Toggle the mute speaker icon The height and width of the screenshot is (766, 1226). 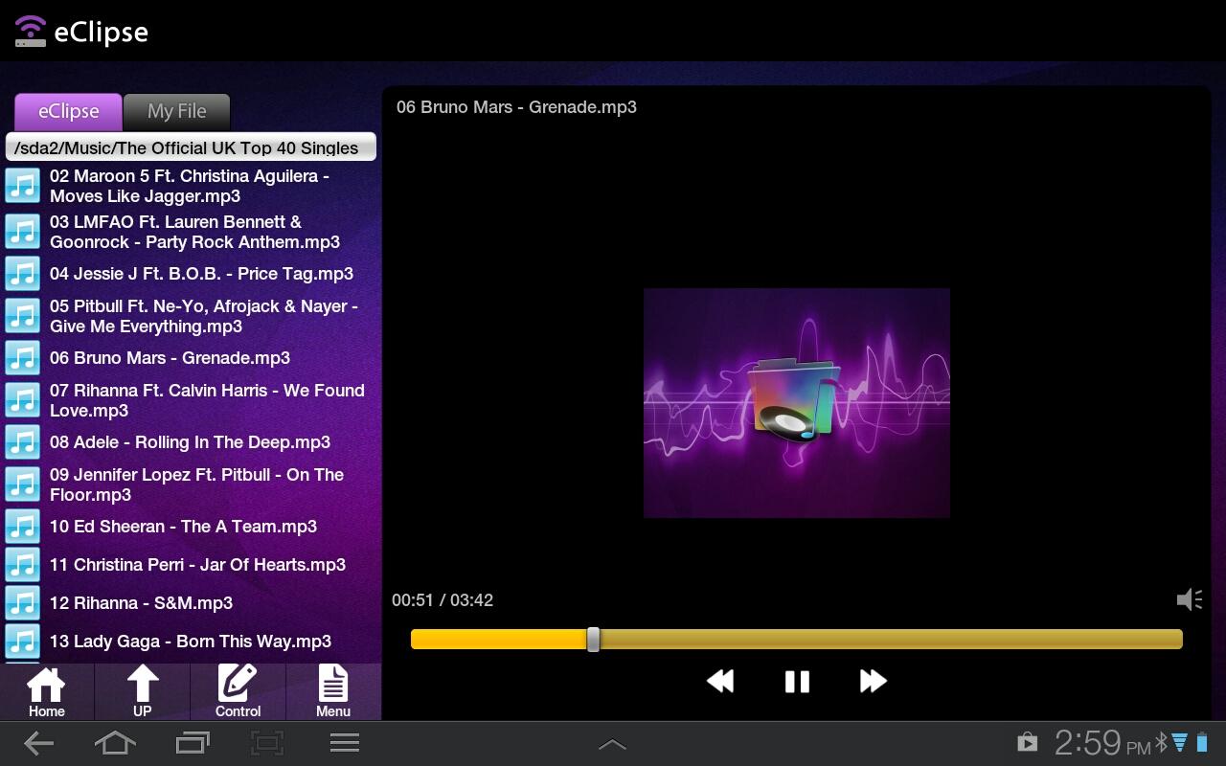point(1189,599)
